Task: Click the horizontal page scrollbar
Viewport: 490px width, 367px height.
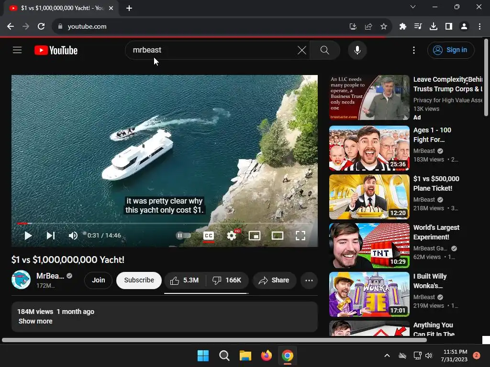Action: [214, 340]
